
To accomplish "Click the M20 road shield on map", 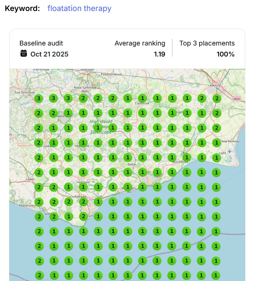I will click(236, 99).
